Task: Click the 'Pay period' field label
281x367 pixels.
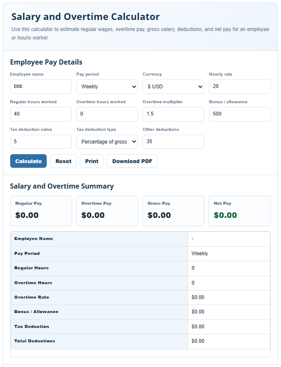Action: click(87, 74)
